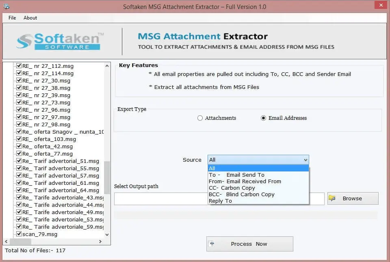
Task: Select file RE_ nr 27_97.msg
Action: coord(46,117)
